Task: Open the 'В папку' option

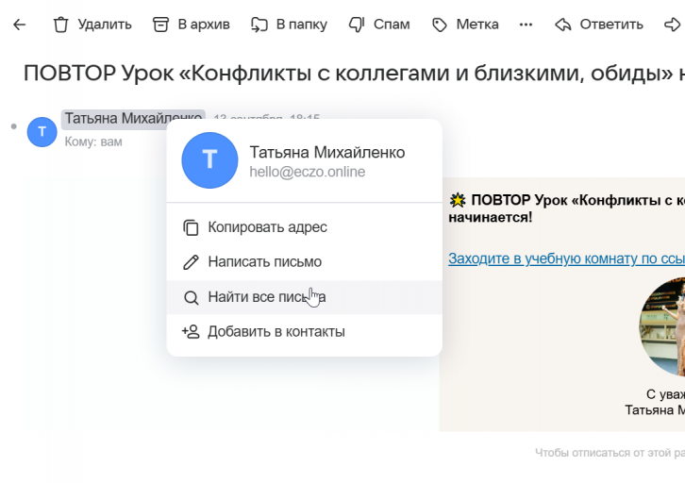Action: 302,25
